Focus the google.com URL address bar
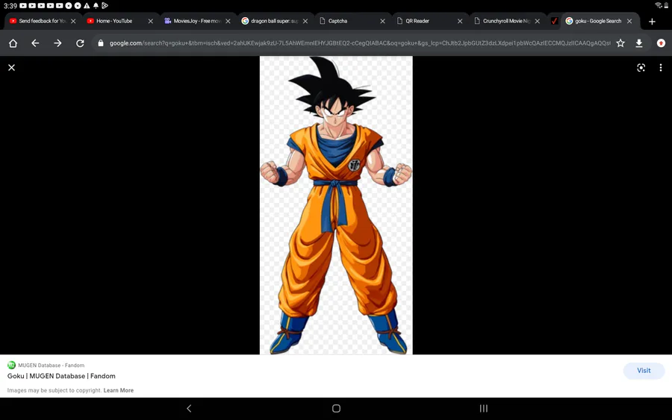This screenshot has width=672, height=420. (359, 43)
